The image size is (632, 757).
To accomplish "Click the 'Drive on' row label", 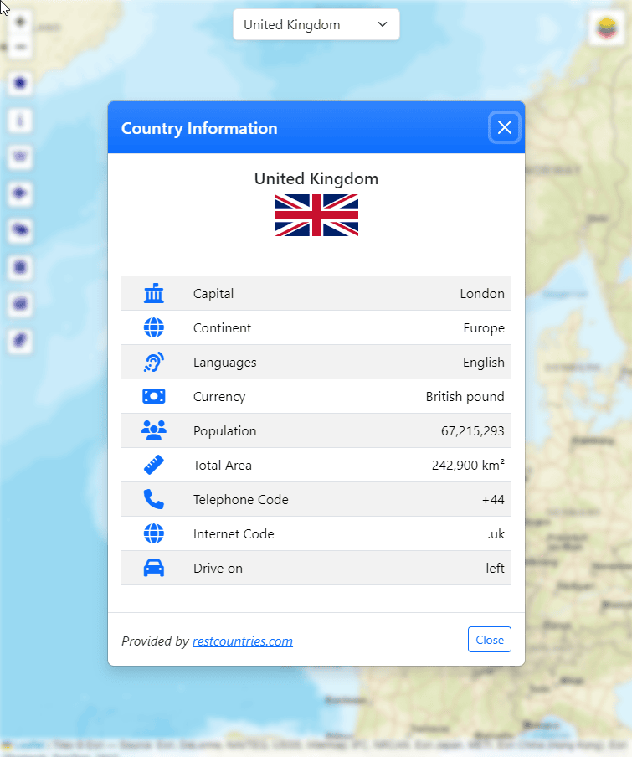I will pyautogui.click(x=218, y=568).
